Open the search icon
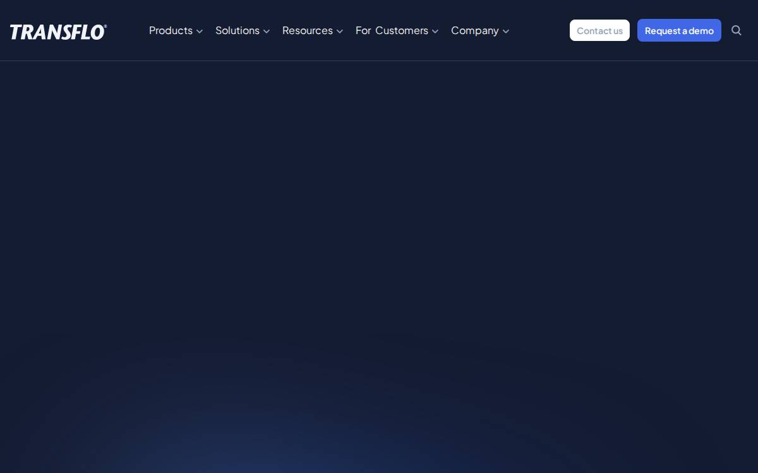 737,30
